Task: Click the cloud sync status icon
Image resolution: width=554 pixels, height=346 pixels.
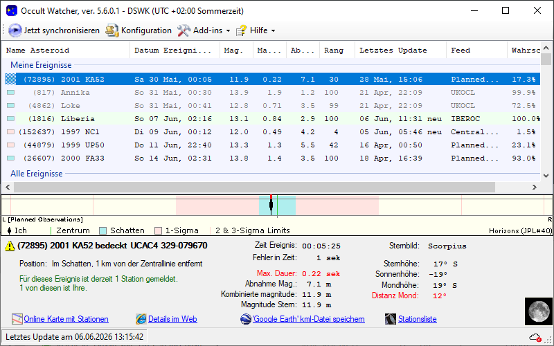Action: 535,338
